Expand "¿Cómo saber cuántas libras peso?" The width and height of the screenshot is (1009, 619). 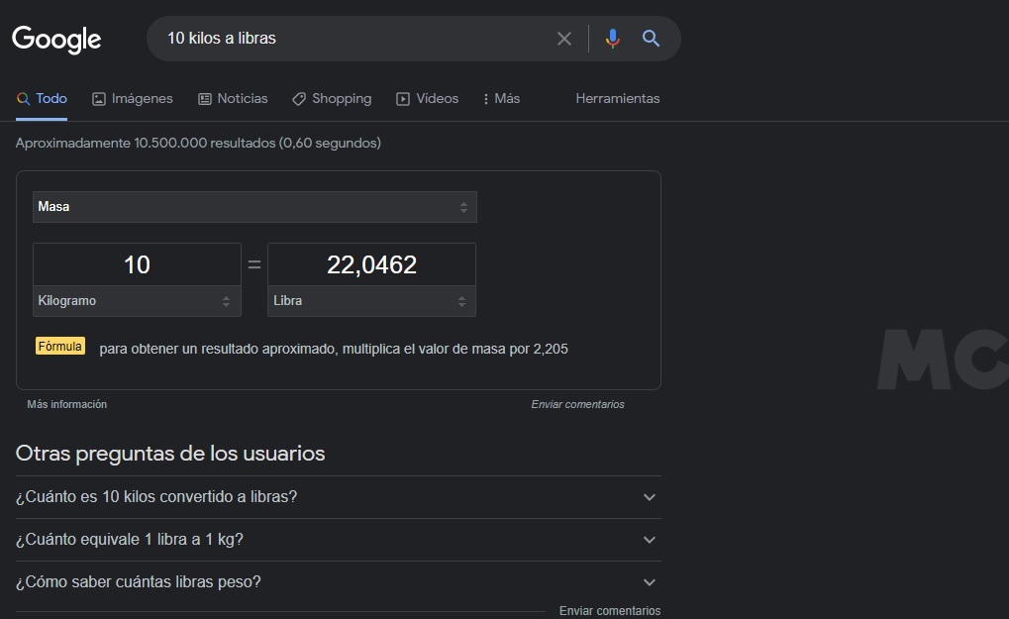[338, 582]
